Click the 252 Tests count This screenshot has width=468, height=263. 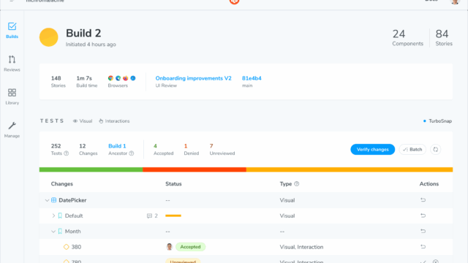pyautogui.click(x=59, y=149)
